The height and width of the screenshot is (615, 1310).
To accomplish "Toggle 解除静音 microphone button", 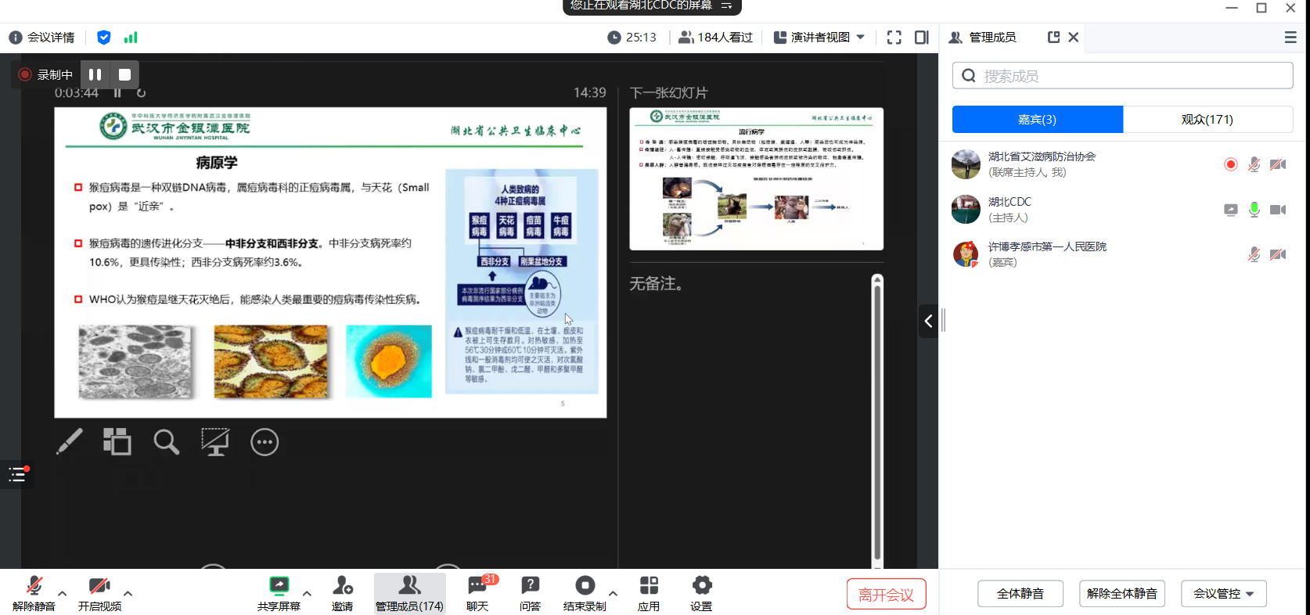I will click(34, 593).
